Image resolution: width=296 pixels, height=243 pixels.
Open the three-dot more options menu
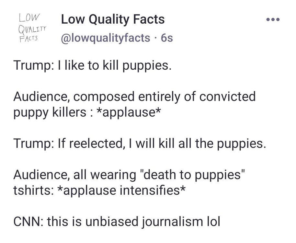(x=273, y=19)
